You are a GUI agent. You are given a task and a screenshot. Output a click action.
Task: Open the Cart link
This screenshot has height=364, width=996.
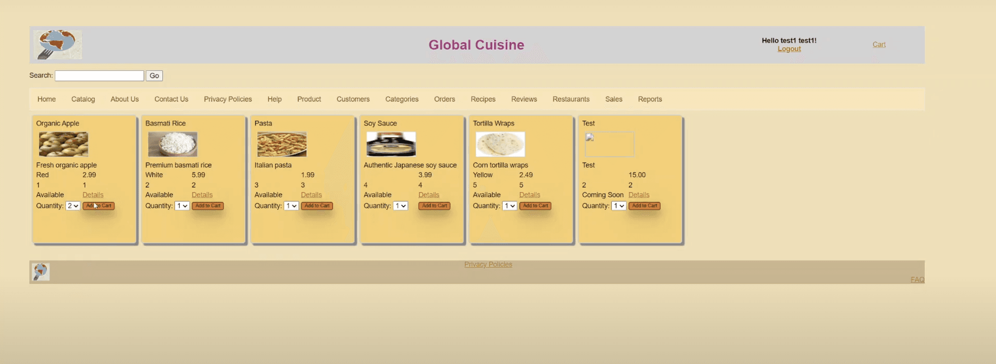pyautogui.click(x=879, y=45)
